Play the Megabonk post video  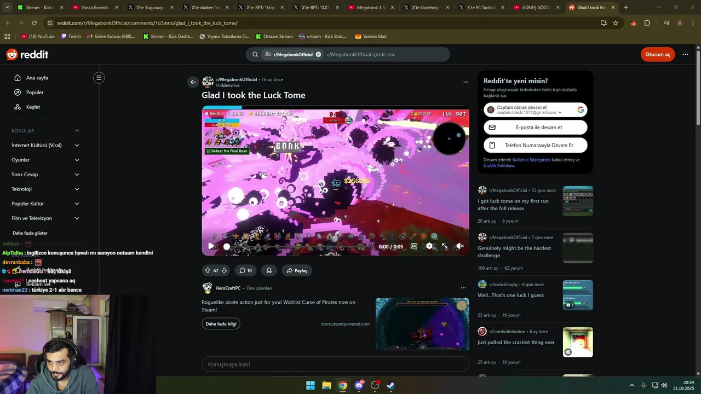211,246
